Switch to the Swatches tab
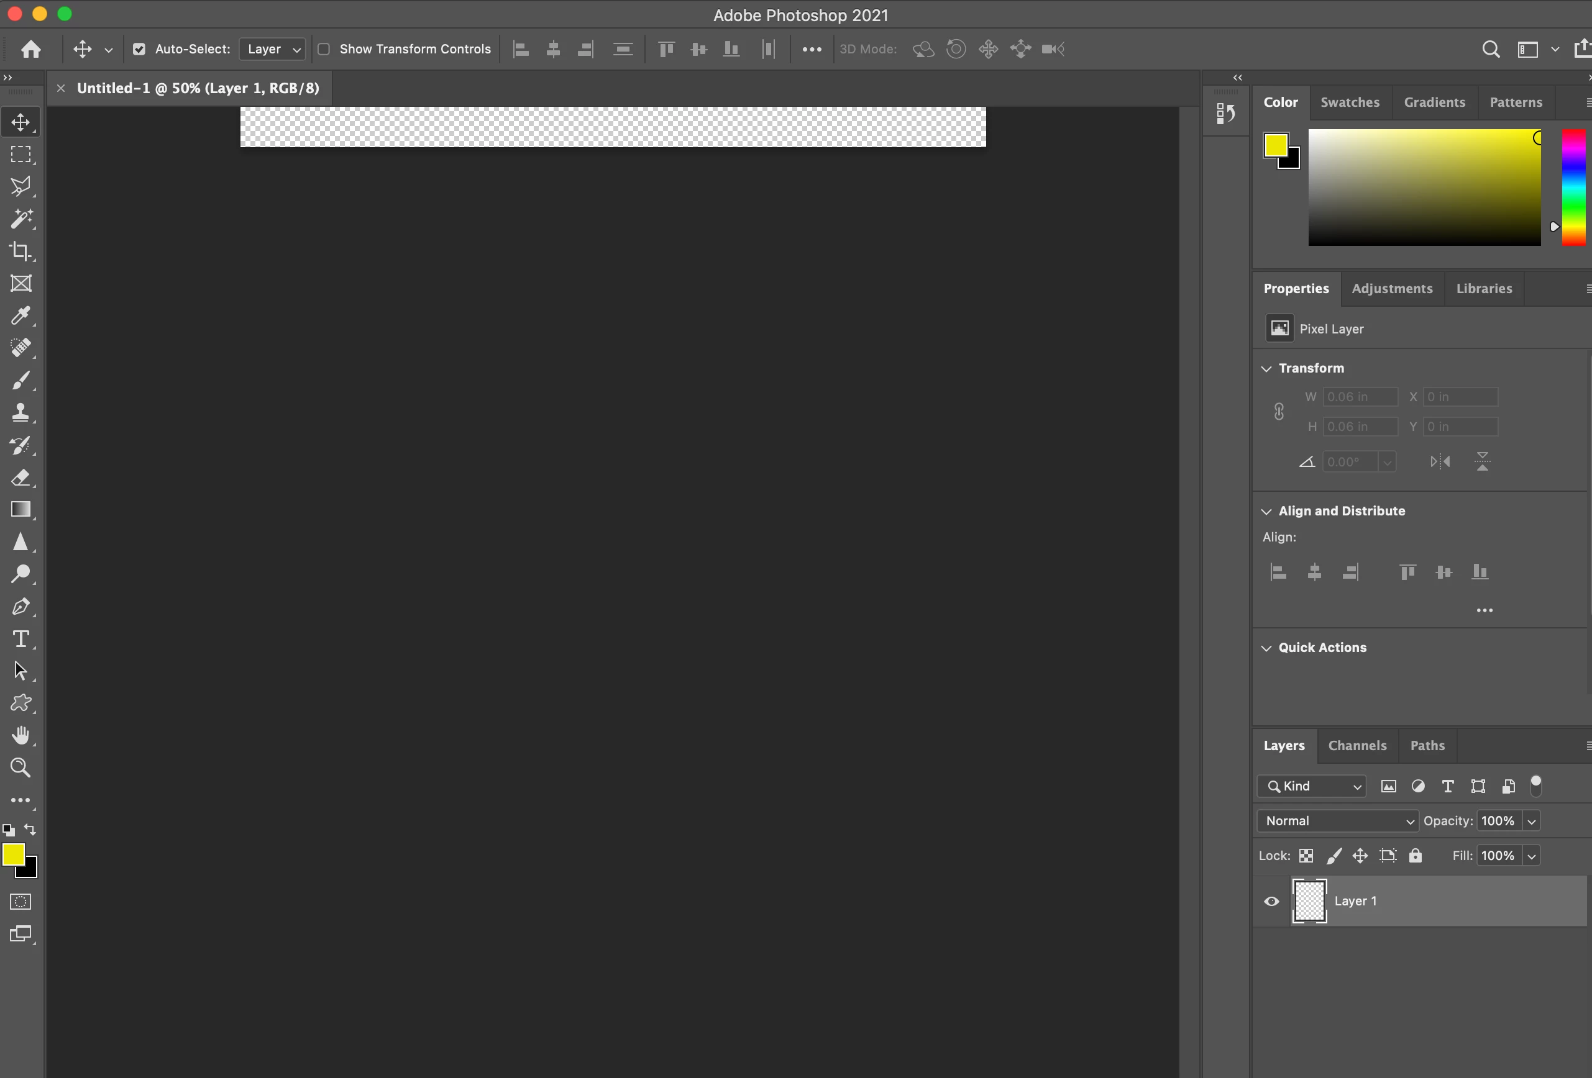The image size is (1592, 1078). pos(1350,102)
